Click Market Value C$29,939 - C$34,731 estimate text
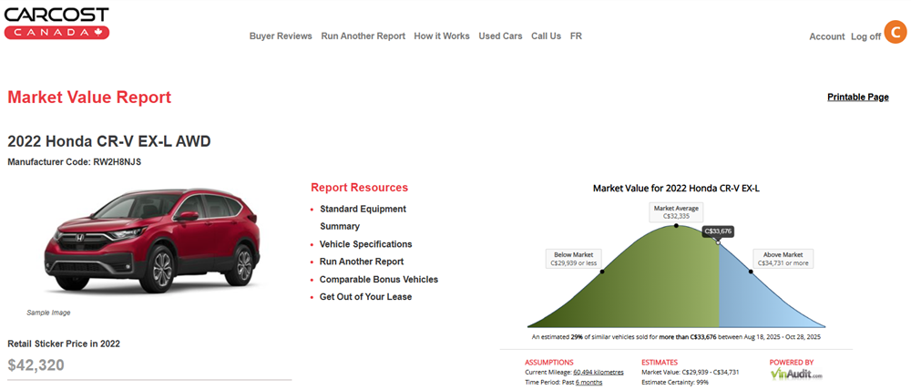Image resolution: width=911 pixels, height=390 pixels. pos(691,372)
